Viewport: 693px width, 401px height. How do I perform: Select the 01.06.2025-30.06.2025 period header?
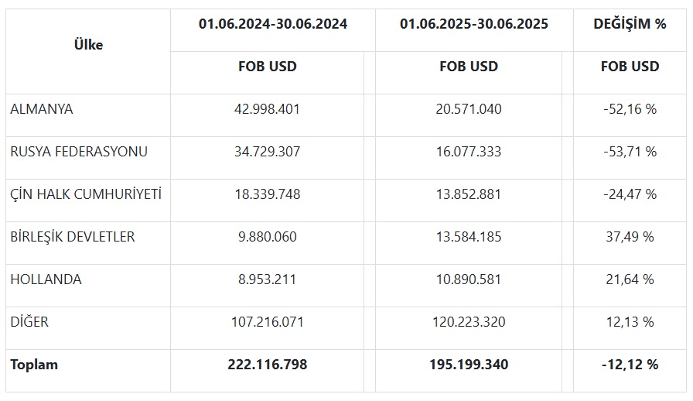[474, 24]
